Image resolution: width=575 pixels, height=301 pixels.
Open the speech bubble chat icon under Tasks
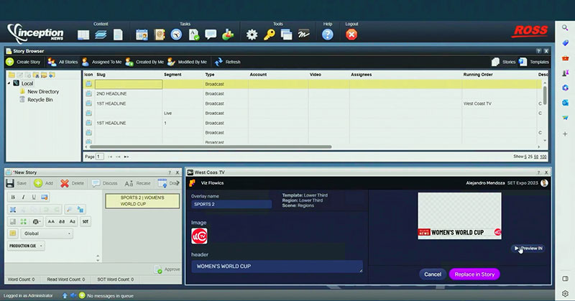click(211, 34)
